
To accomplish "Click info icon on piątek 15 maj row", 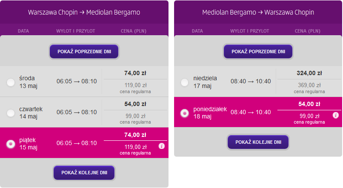I will point(162,146).
